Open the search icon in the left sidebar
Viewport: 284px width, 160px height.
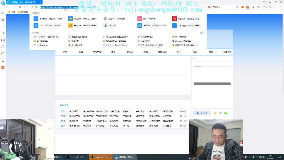3,33
